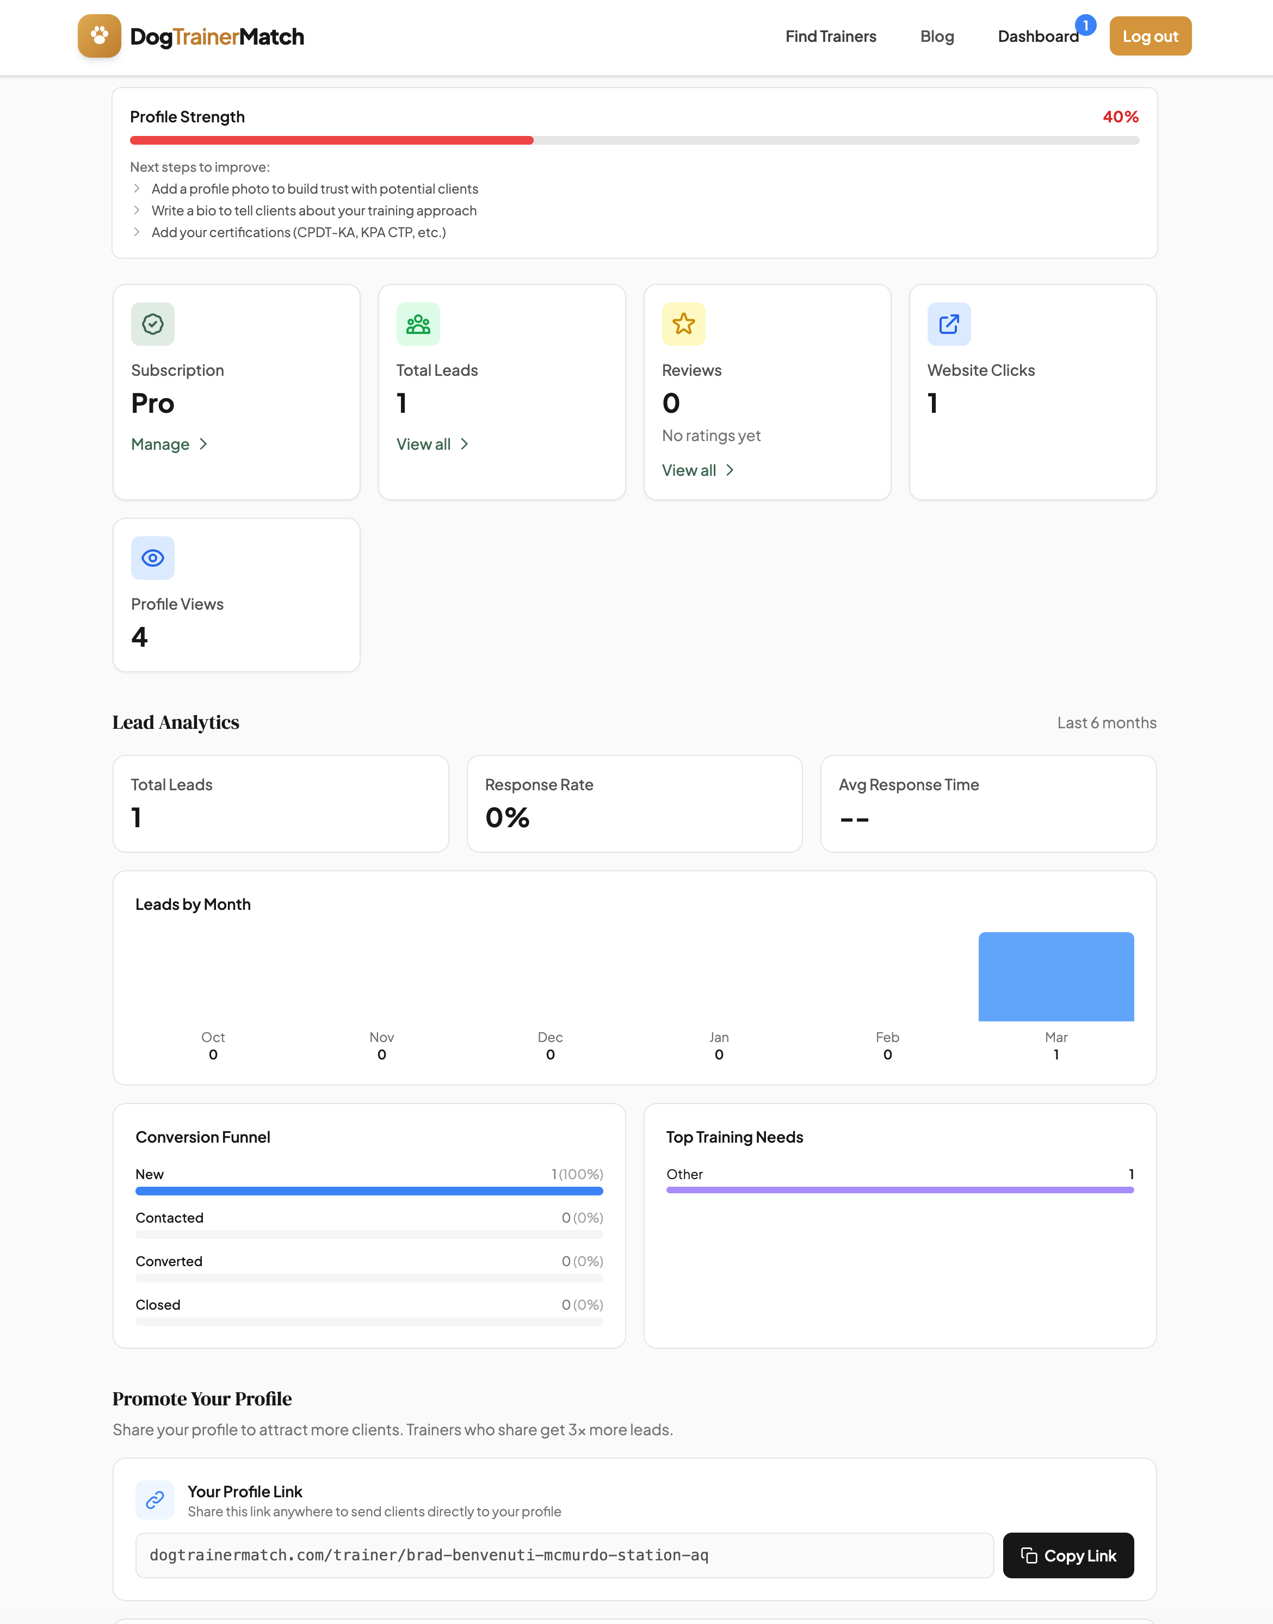Expand the write a bio step
The width and height of the screenshot is (1273, 1624).
point(313,211)
